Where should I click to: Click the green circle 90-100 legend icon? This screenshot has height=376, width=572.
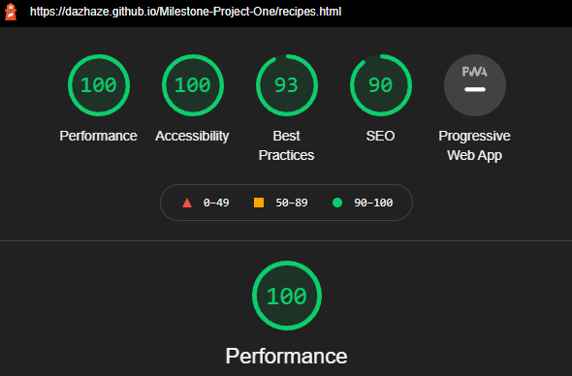(x=337, y=203)
